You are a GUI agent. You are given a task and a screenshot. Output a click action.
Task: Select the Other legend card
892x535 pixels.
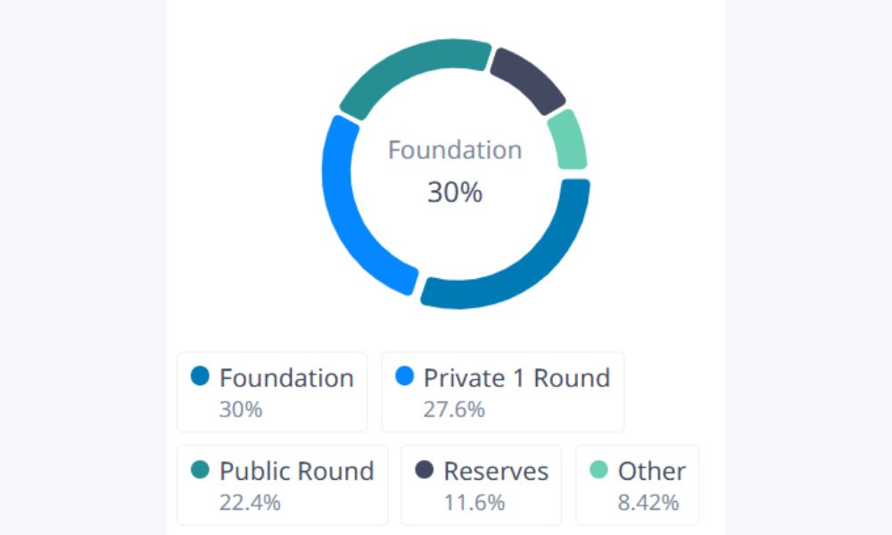[638, 485]
